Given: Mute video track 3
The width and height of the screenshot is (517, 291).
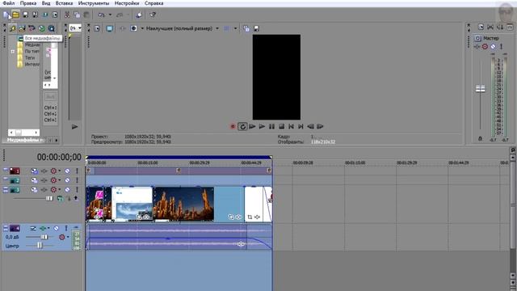Looking at the screenshot, I should click(x=67, y=190).
